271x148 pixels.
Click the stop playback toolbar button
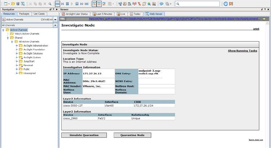(77, 4)
